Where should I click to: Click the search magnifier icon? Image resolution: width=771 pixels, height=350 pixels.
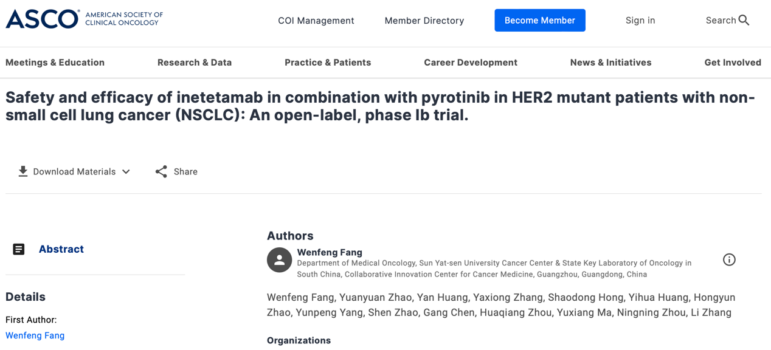tap(744, 20)
